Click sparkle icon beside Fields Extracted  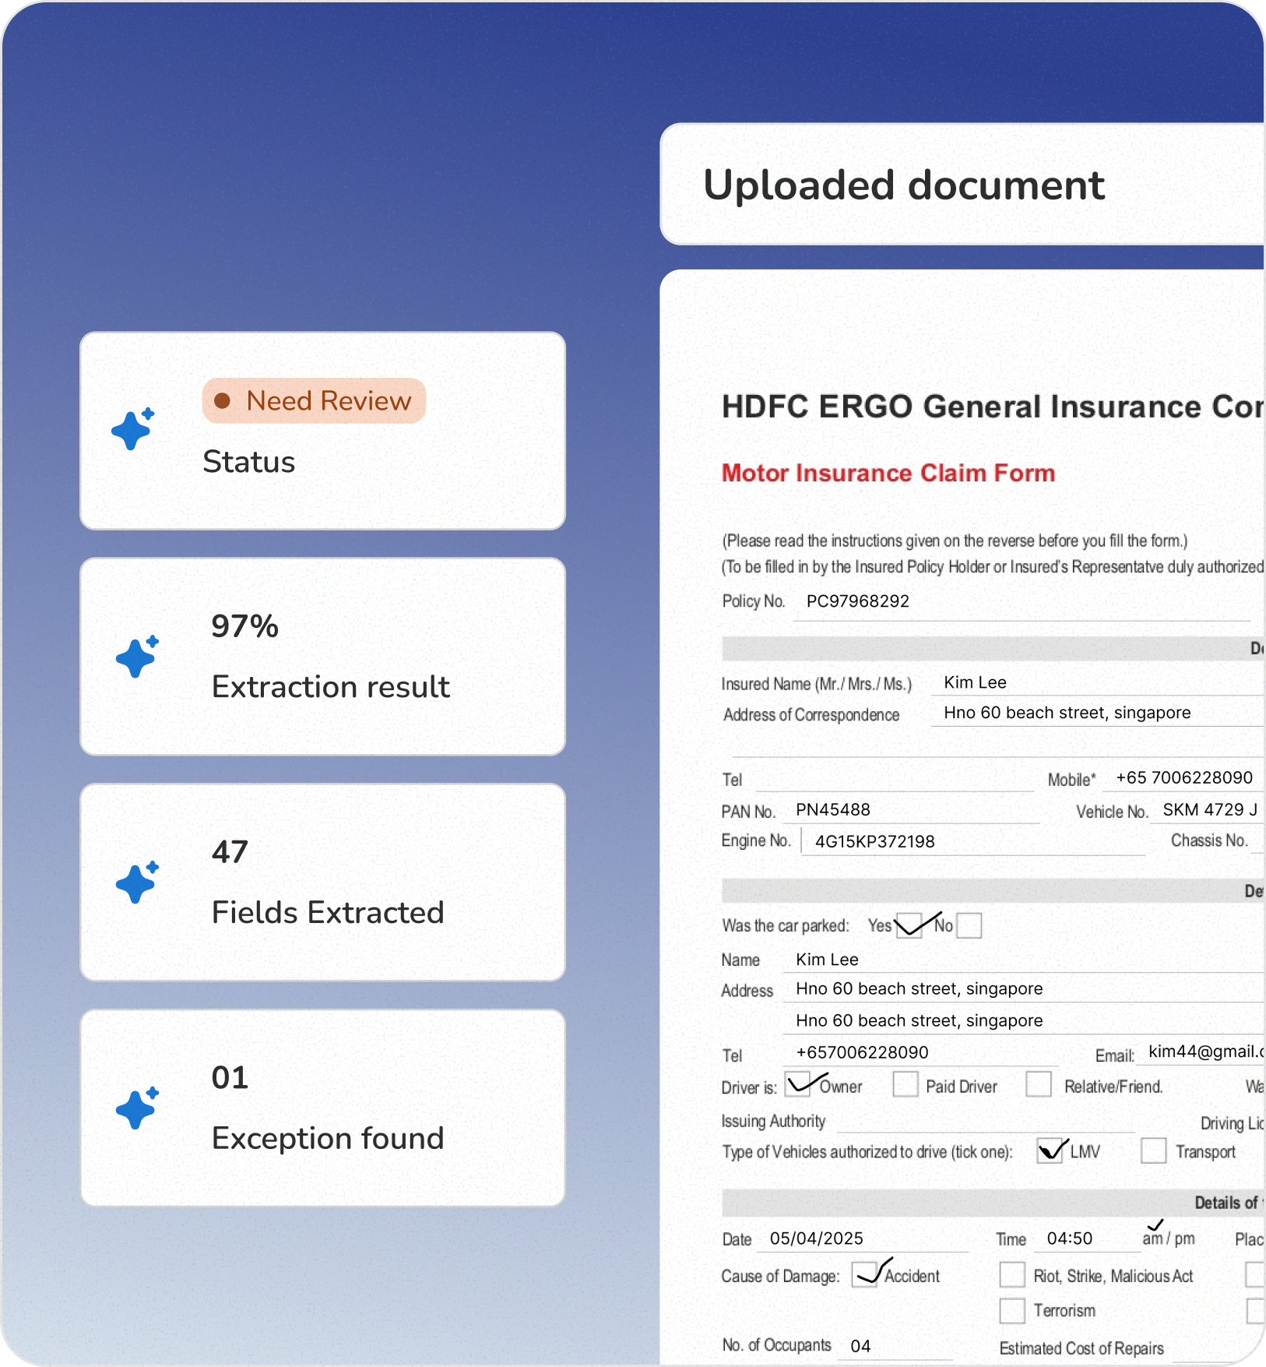[x=137, y=883]
